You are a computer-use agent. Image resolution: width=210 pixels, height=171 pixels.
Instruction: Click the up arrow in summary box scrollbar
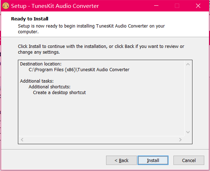tap(188, 64)
